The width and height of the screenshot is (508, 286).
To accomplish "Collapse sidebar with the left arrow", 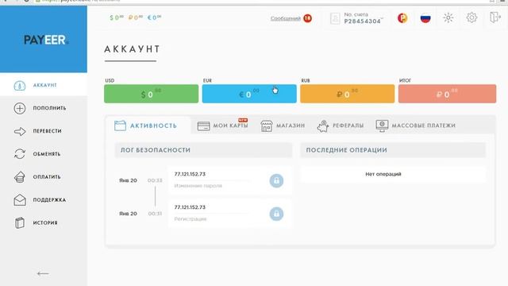I will 43,273.
